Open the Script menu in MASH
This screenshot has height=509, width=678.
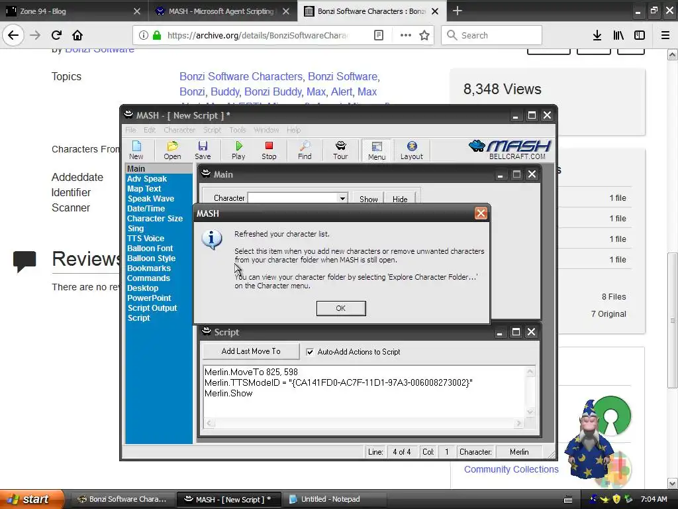[213, 130]
